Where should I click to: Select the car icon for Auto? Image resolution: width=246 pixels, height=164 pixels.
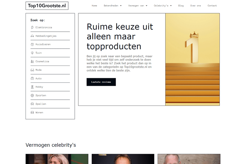[x=32, y=78]
